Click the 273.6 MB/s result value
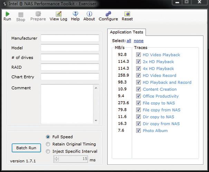This screenshot has height=172, width=209. (123, 103)
